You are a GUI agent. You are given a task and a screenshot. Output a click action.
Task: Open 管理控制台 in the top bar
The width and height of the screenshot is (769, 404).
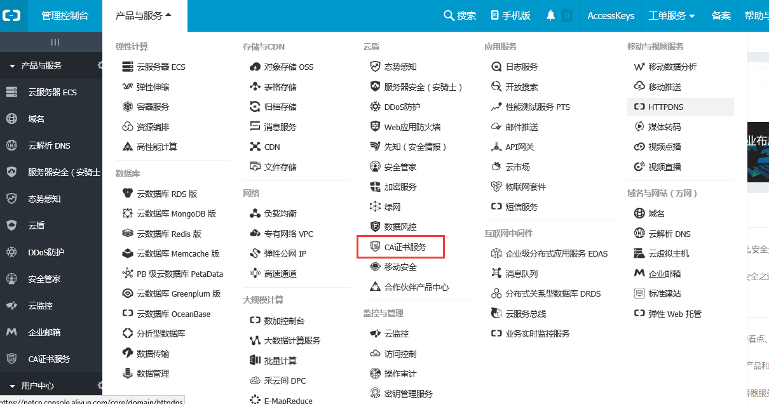(x=65, y=16)
